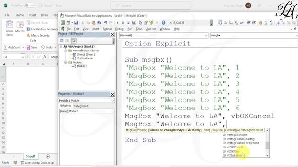Screen dimensions: 298x167
Task: Open the VBA Help menu
Action: coord(176,29)
